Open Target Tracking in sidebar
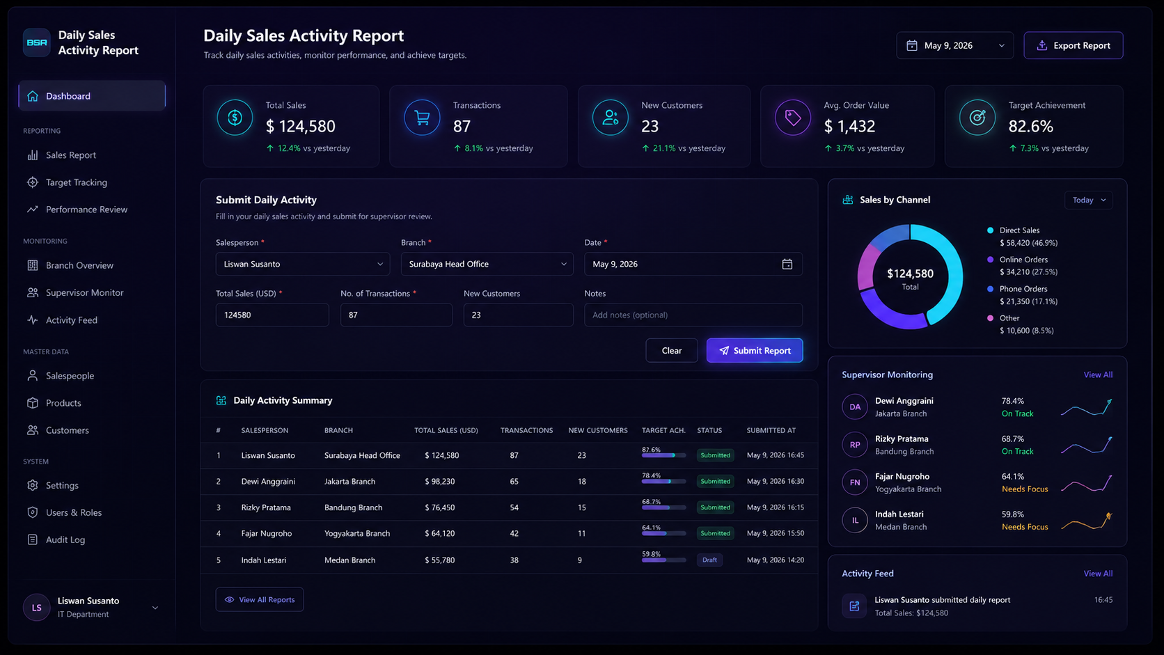Image resolution: width=1164 pixels, height=655 pixels. click(77, 182)
